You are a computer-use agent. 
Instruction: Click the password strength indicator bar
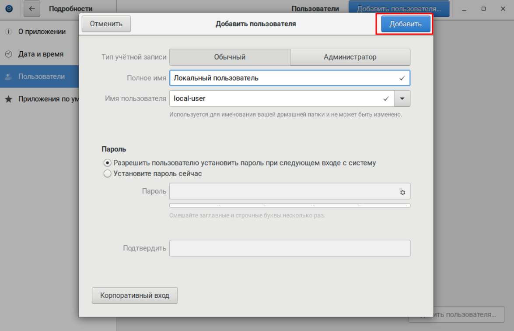click(x=290, y=205)
